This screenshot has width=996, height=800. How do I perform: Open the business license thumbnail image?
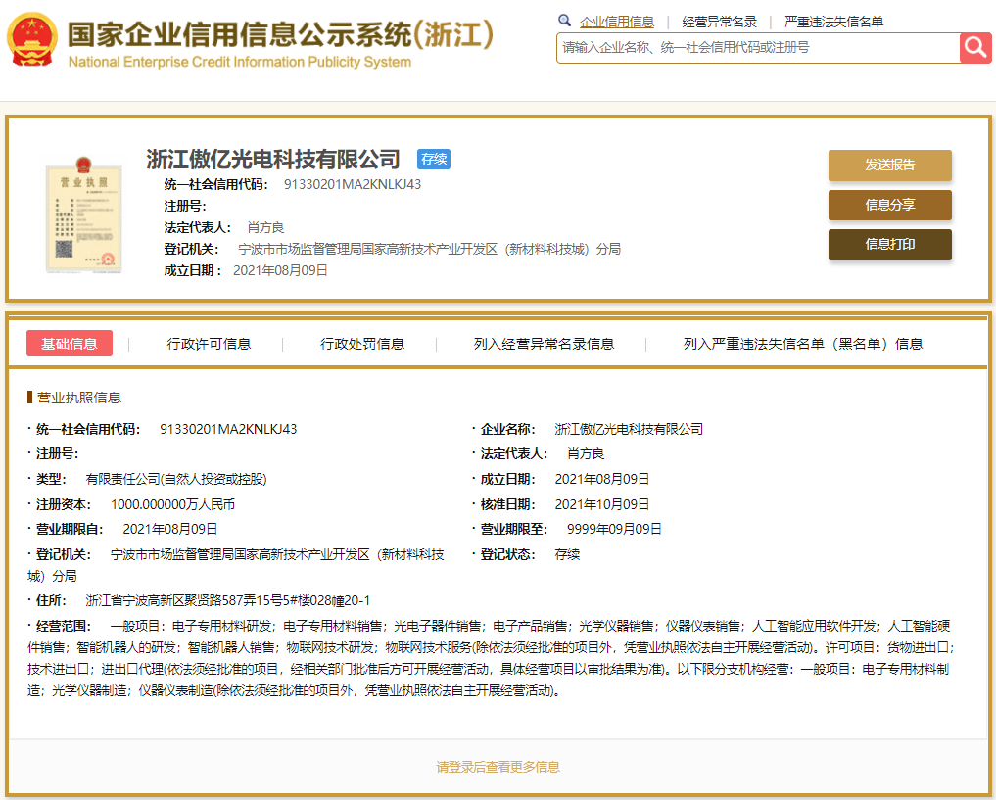tap(83, 214)
